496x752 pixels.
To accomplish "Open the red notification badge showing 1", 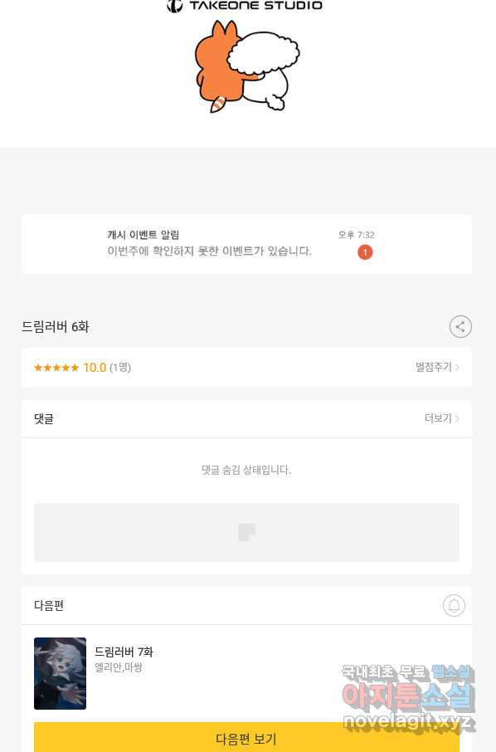I will point(365,251).
